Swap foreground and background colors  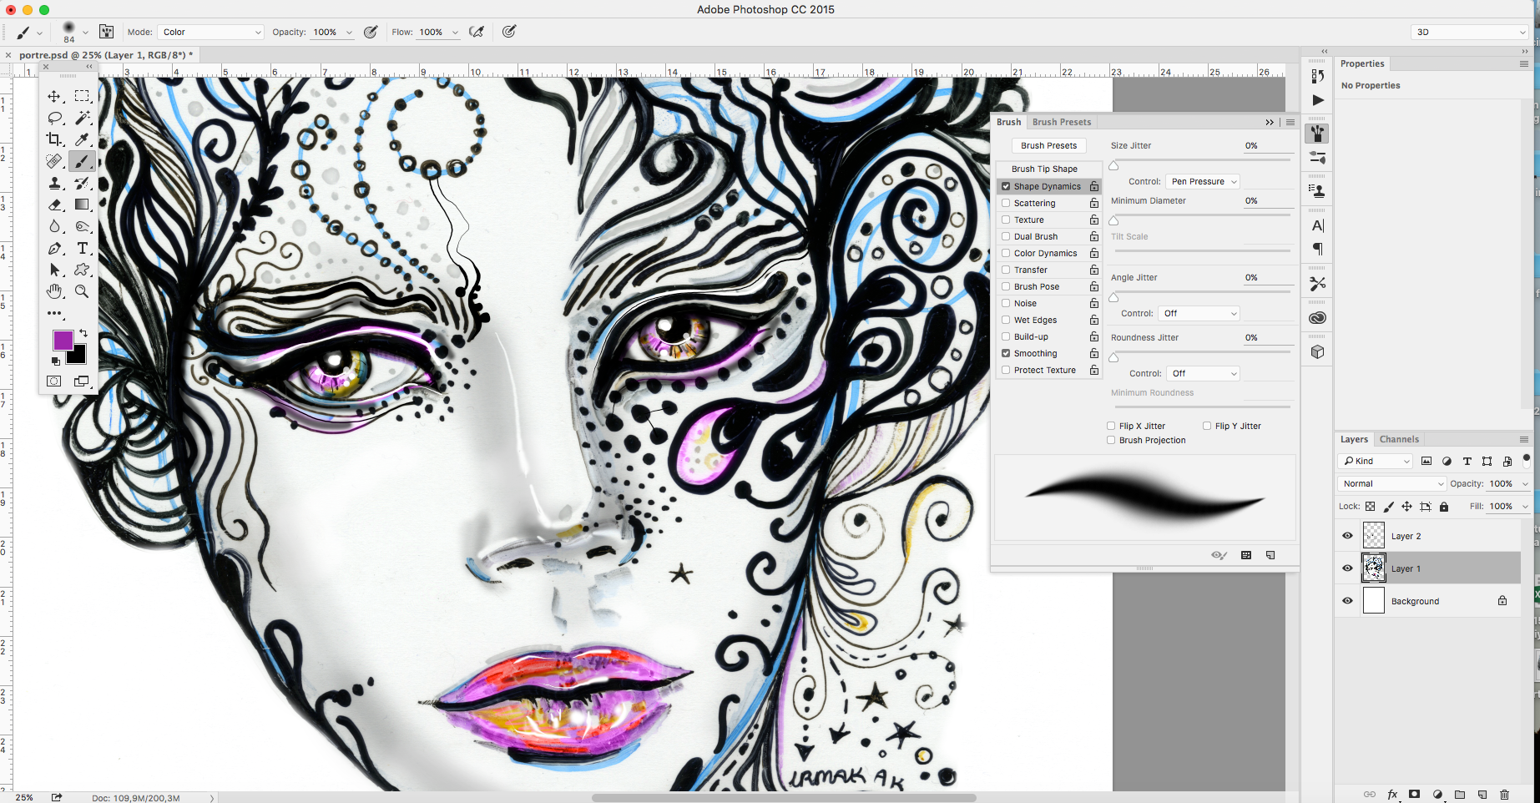[83, 333]
